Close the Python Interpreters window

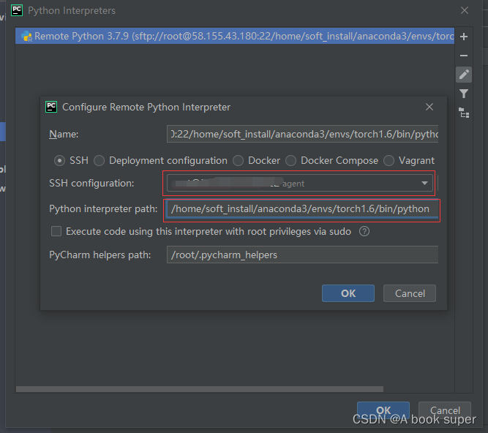465,10
